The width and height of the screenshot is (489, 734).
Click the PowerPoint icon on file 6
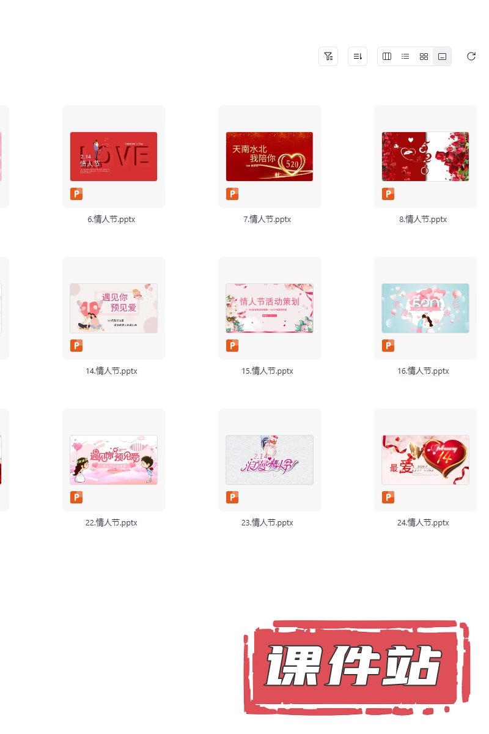76,195
